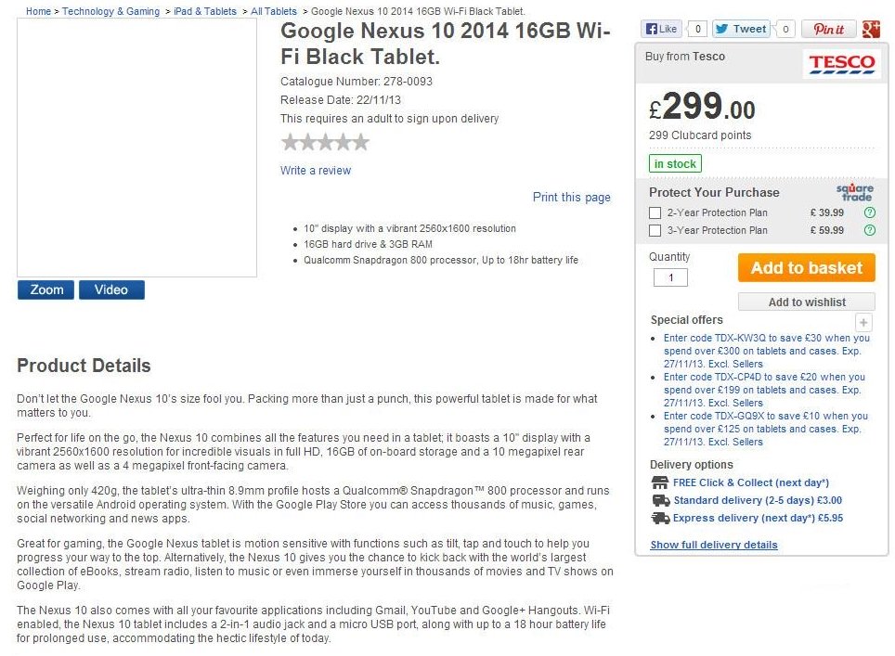Share via the Twitter Tweet button

[x=744, y=29]
